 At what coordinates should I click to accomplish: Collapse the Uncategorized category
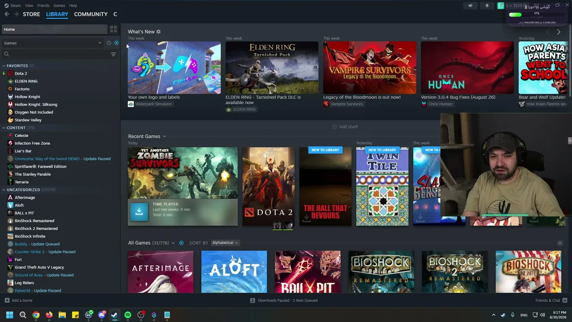(x=4, y=190)
